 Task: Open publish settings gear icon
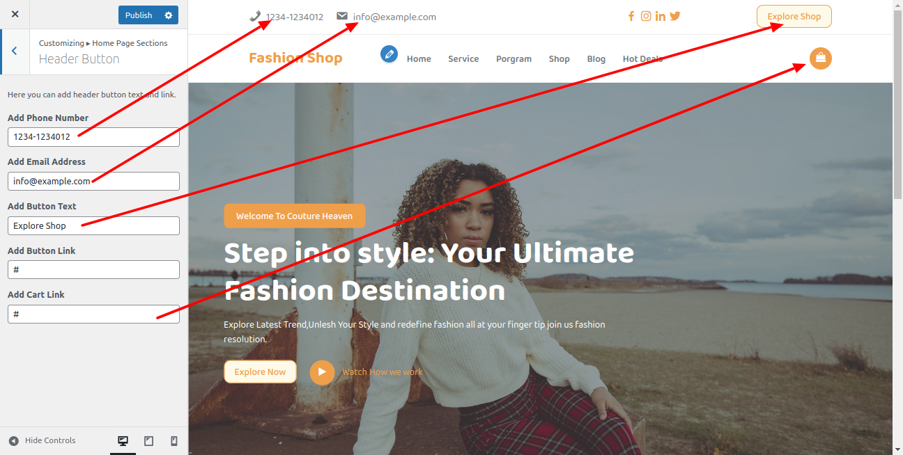click(168, 15)
